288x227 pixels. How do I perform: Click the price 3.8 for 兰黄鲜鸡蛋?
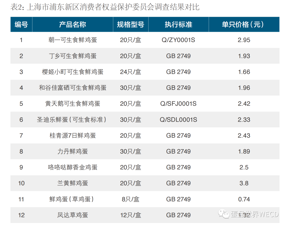point(244,183)
